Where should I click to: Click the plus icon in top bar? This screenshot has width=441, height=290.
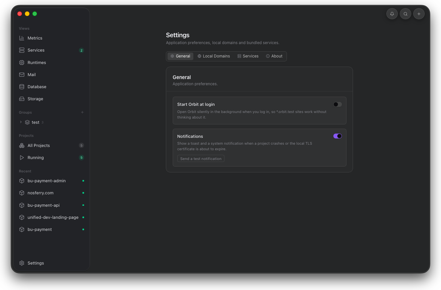pos(419,14)
